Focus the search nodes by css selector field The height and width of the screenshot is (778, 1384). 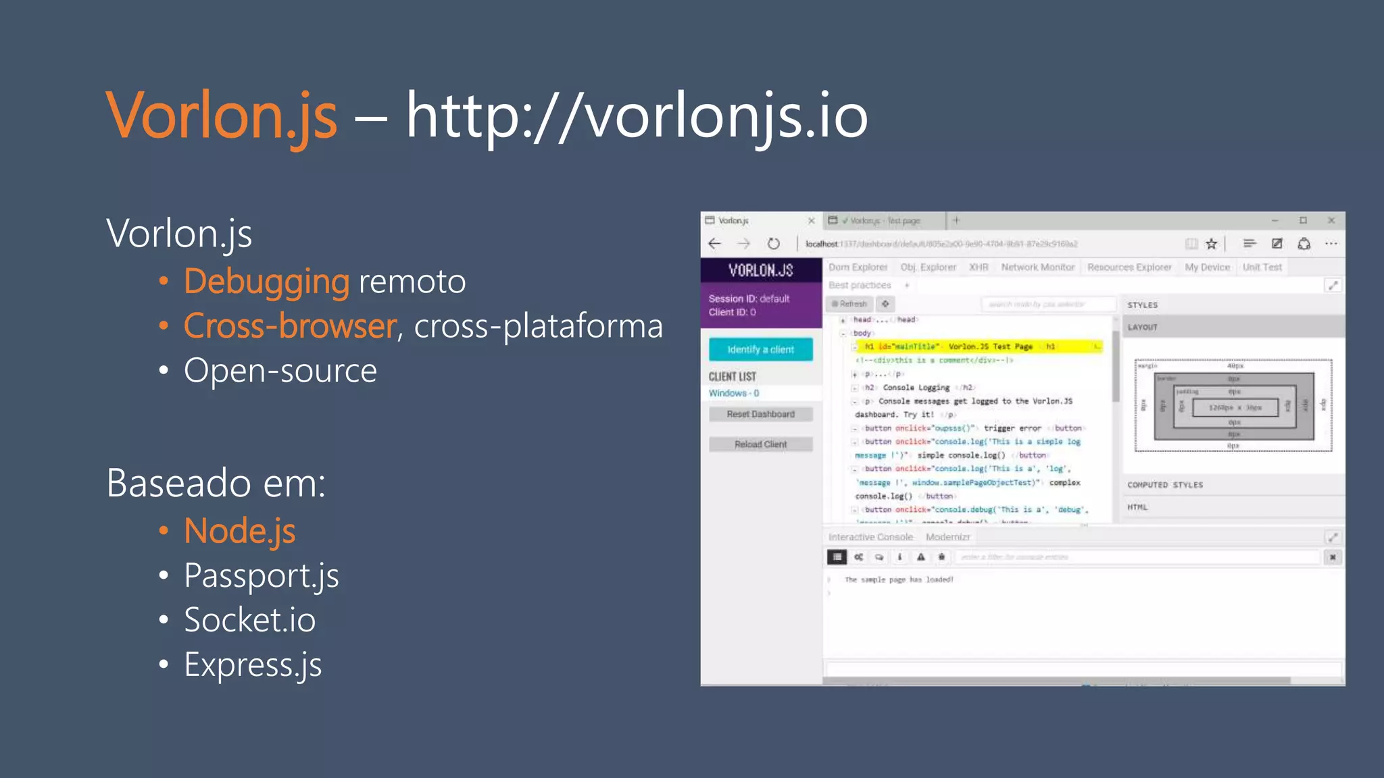(x=1048, y=305)
